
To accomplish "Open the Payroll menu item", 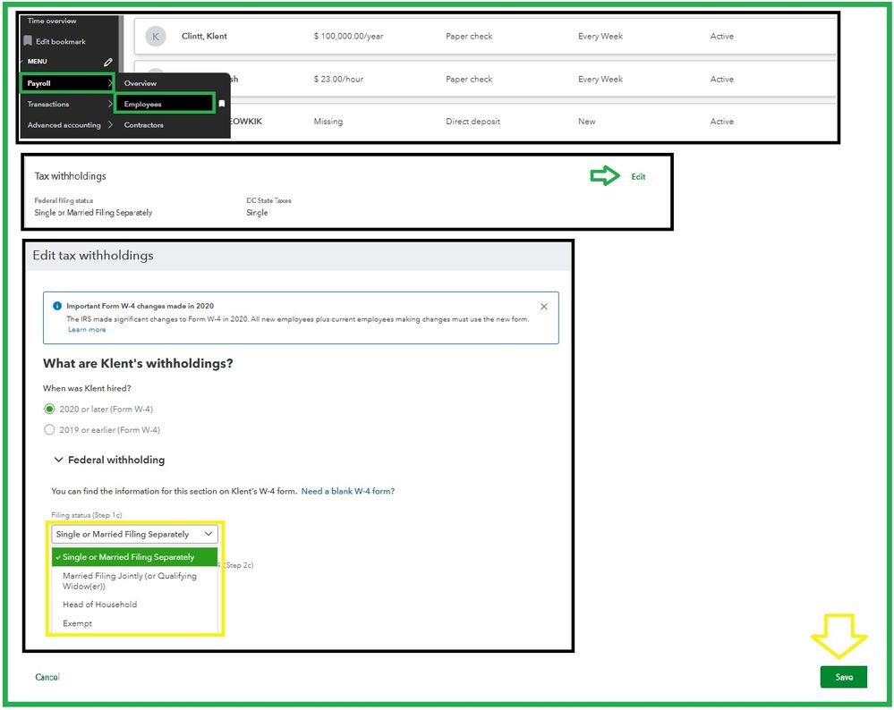I will (x=67, y=83).
